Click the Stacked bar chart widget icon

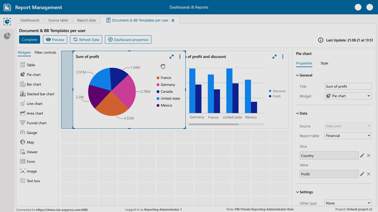coord(23,94)
